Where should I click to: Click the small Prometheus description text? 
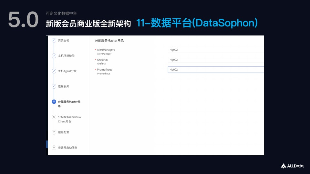[104, 73]
